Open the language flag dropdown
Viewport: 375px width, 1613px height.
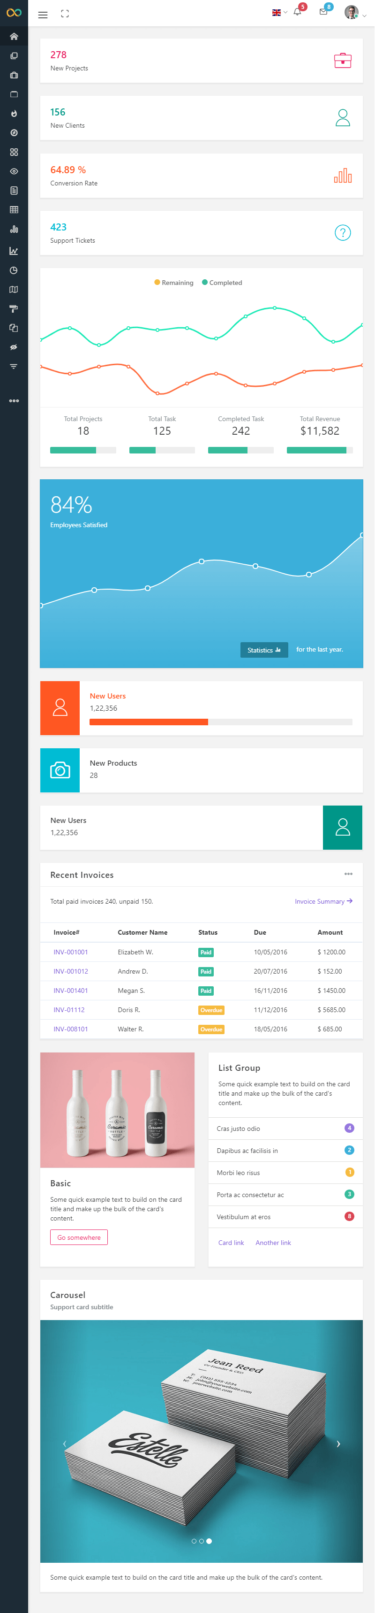click(x=279, y=13)
